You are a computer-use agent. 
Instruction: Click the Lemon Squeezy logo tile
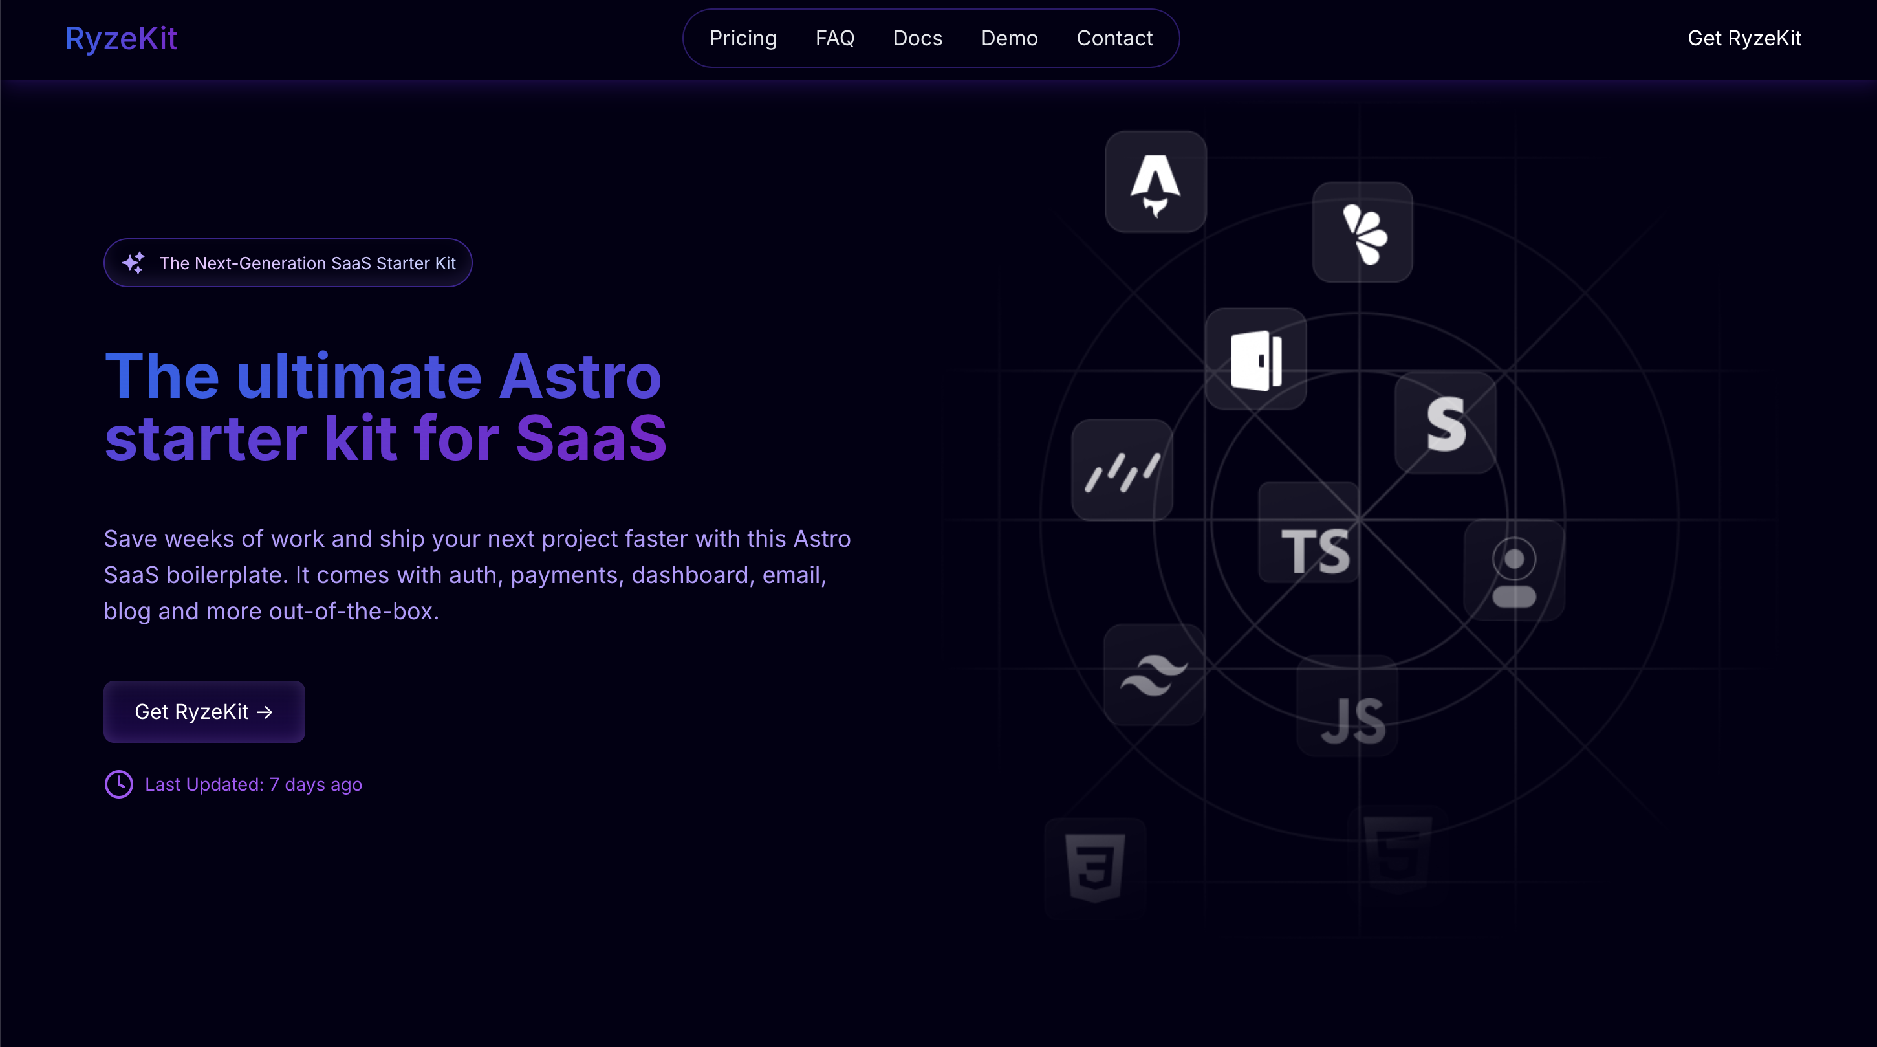tap(1363, 232)
